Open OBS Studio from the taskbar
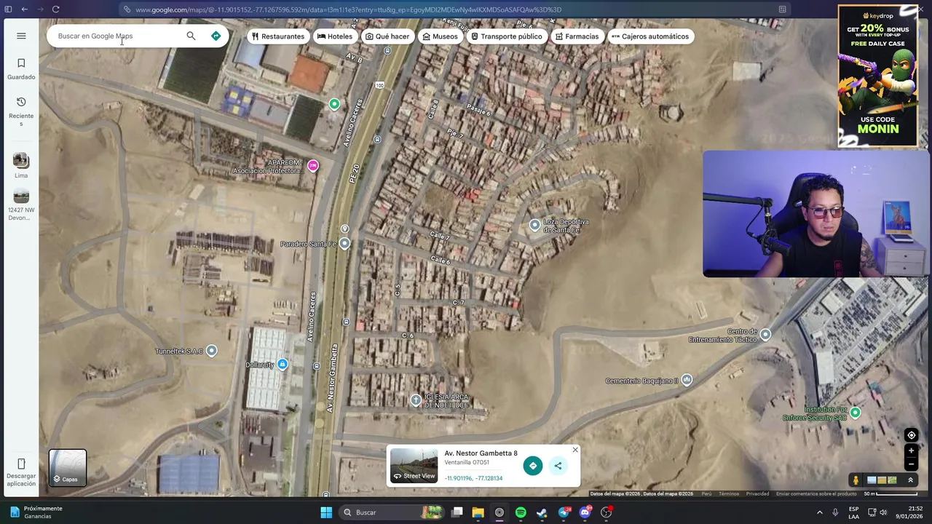Image resolution: width=932 pixels, height=524 pixels. click(x=607, y=512)
